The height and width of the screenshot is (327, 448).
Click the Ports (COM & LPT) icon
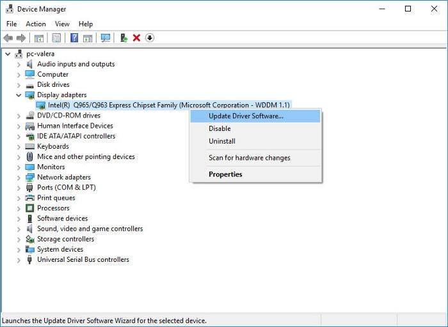[29, 187]
